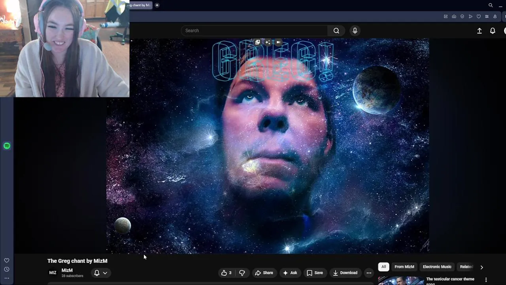Click the browser tab search magnifier icon
The image size is (506, 285).
[491, 5]
